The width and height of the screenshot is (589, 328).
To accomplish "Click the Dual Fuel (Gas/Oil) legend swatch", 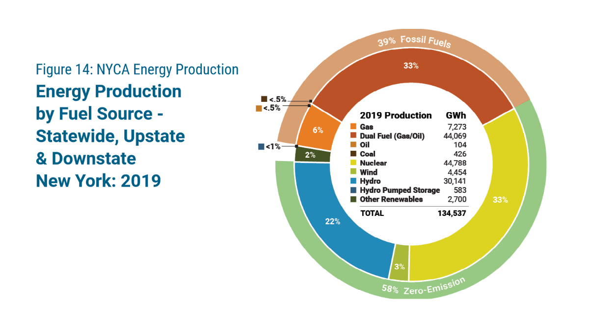I will tap(353, 136).
